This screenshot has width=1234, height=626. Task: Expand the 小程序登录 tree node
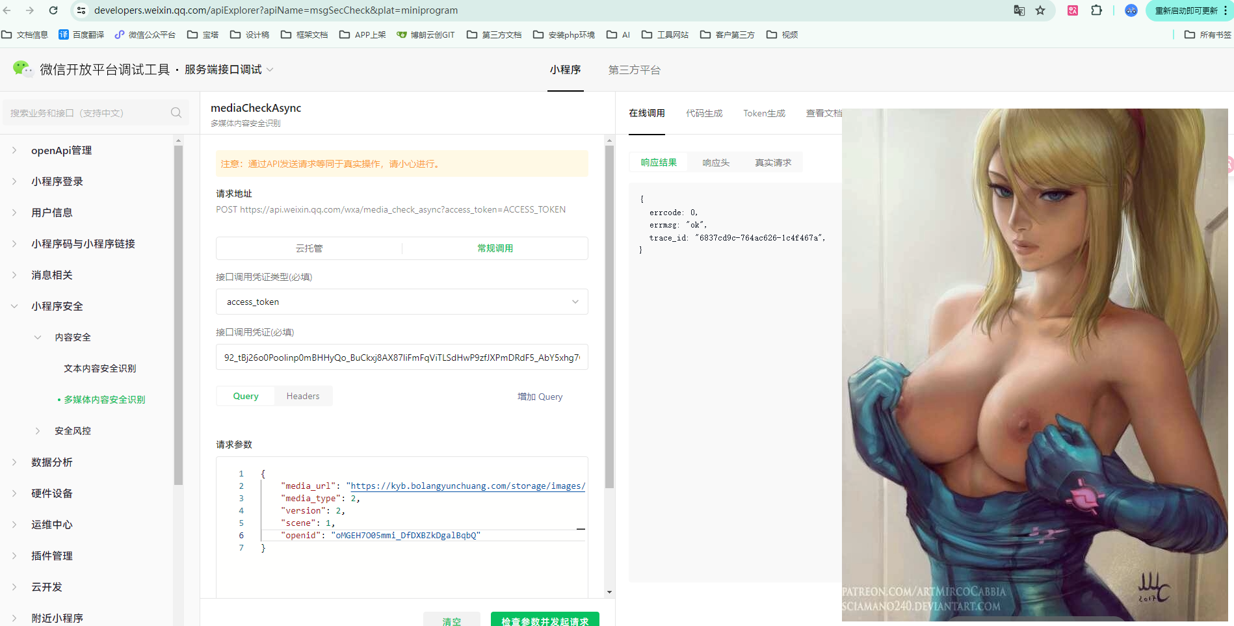14,181
